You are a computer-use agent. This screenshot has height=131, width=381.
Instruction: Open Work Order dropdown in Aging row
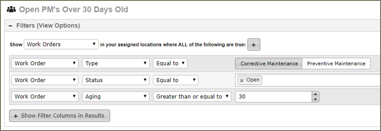(x=45, y=97)
